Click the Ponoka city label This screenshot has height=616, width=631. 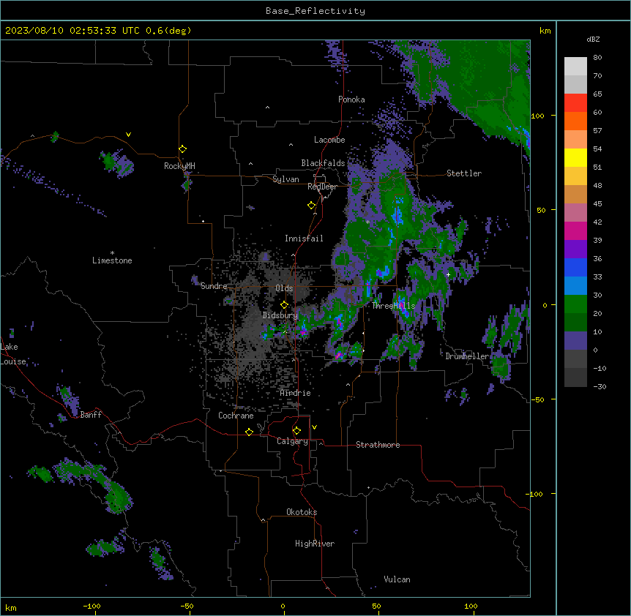click(x=351, y=99)
